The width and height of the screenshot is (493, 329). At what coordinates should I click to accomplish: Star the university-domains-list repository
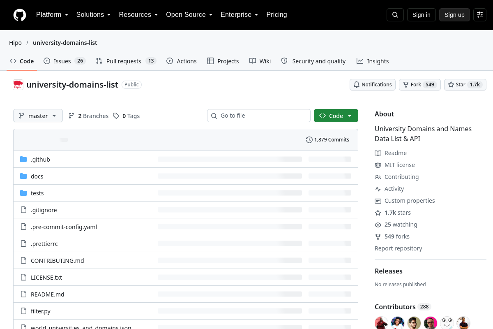(x=465, y=85)
